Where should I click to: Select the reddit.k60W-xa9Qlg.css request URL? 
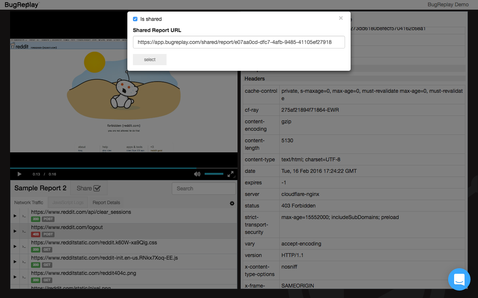click(94, 242)
